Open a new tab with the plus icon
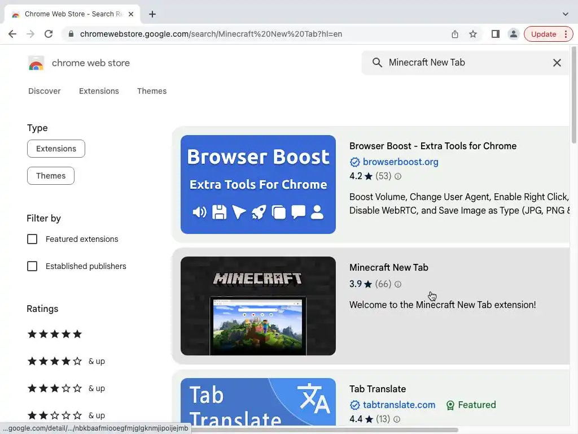Image resolution: width=578 pixels, height=434 pixels. (x=152, y=14)
